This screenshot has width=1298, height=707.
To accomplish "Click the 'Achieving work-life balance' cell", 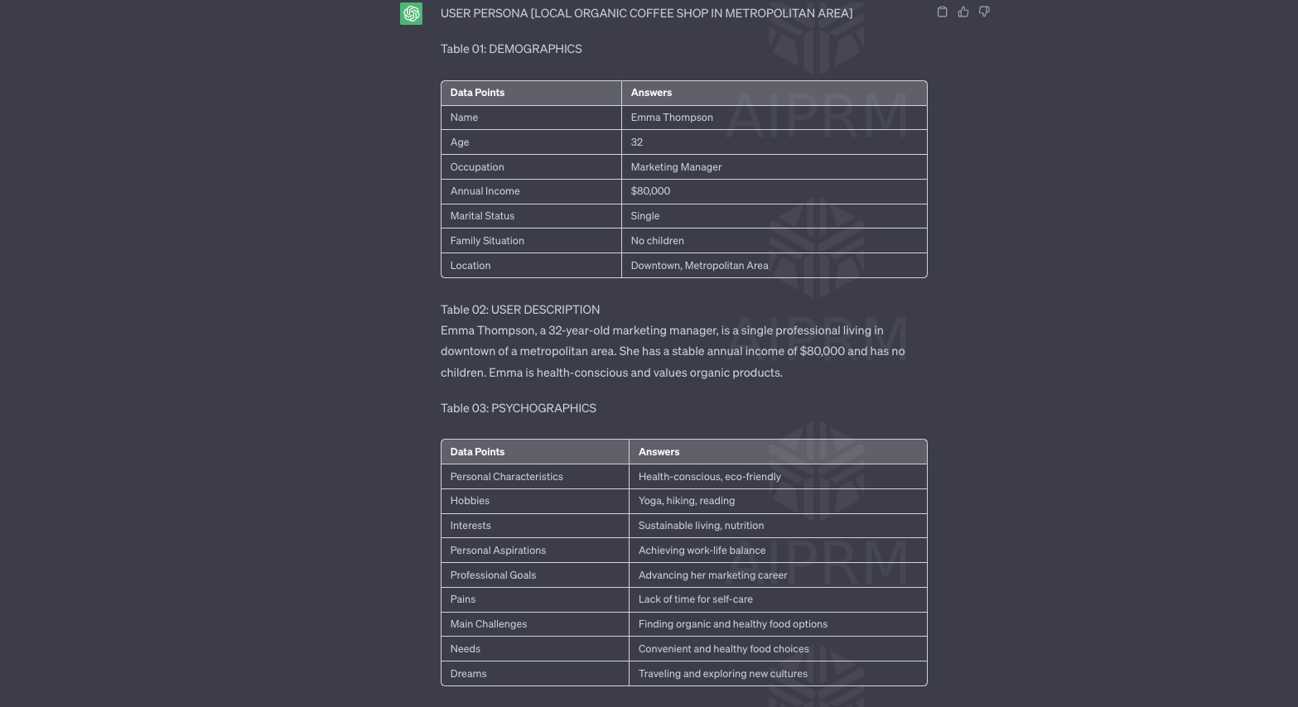I will coord(778,551).
